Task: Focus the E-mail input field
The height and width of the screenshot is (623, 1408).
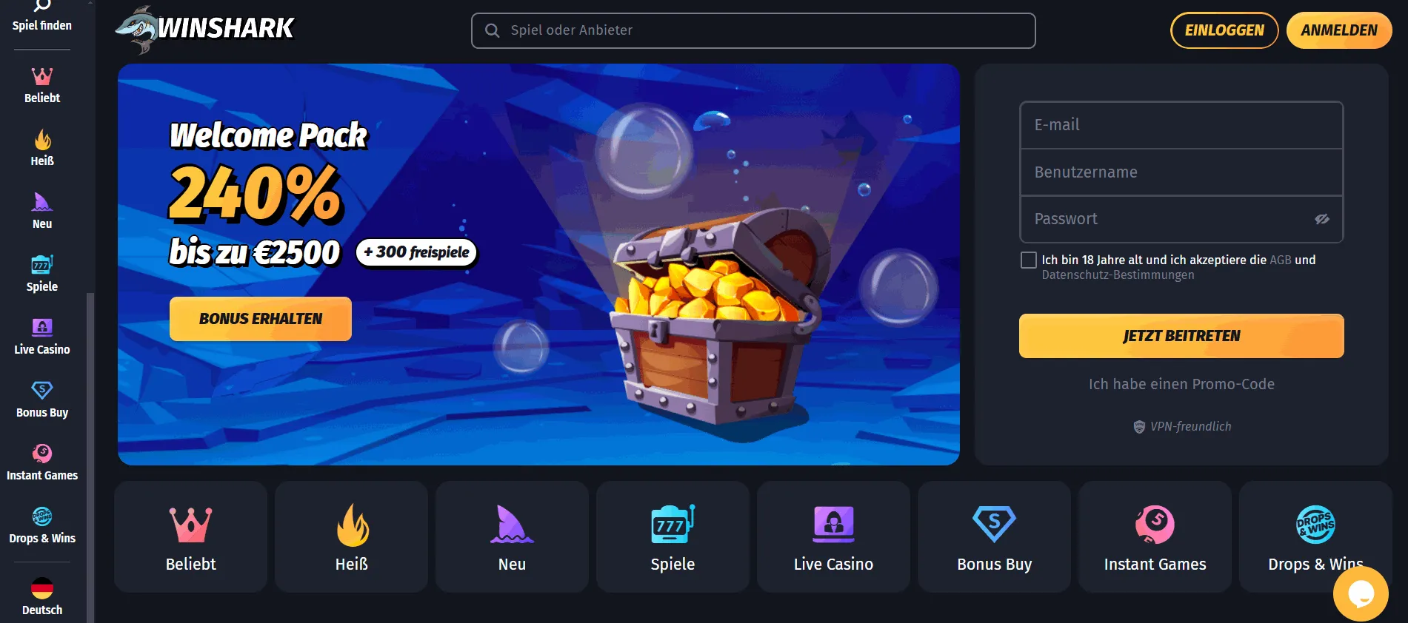Action: tap(1181, 125)
